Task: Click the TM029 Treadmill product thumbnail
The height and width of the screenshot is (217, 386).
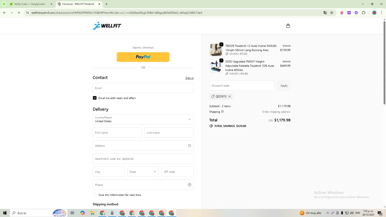Action: (216, 50)
